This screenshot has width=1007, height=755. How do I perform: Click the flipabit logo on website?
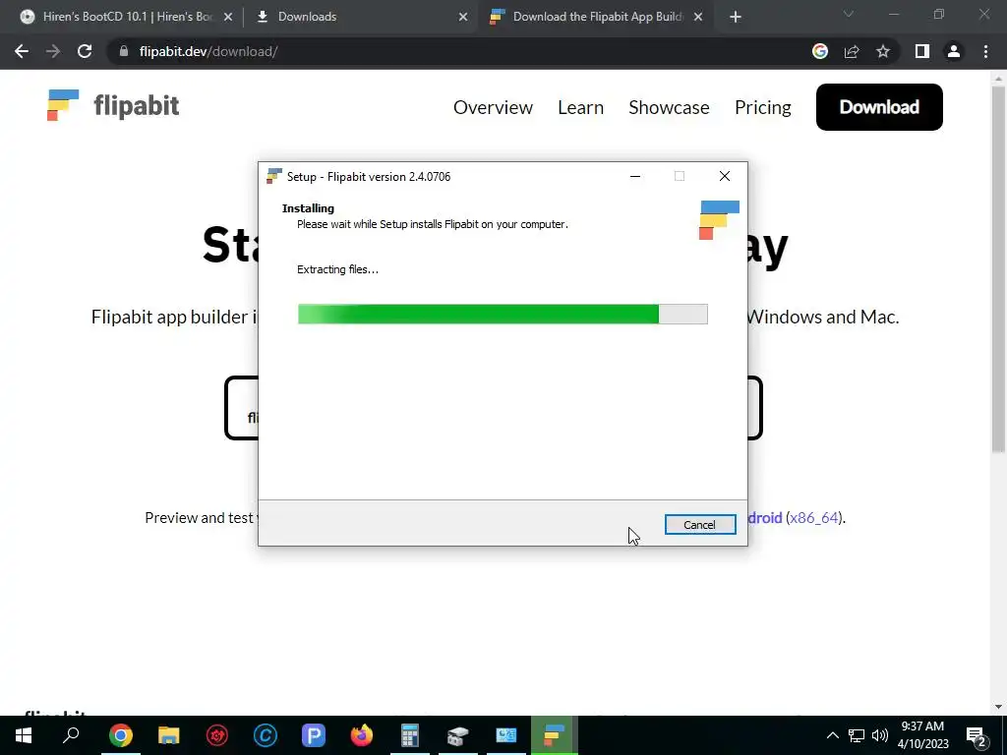[x=113, y=105]
